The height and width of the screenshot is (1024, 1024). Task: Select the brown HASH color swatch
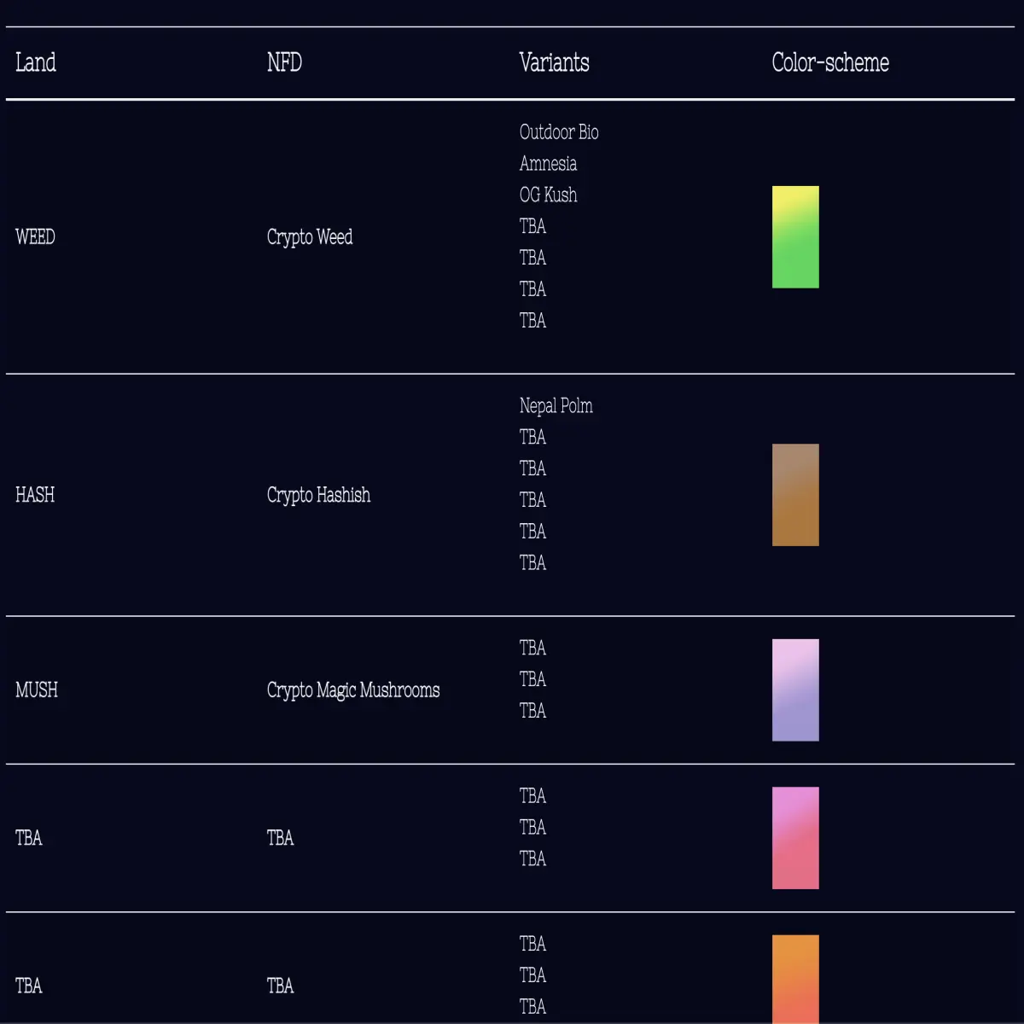795,495
